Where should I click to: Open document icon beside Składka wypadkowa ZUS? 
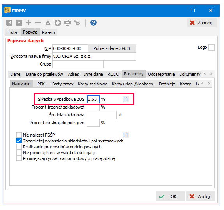coord(126,99)
